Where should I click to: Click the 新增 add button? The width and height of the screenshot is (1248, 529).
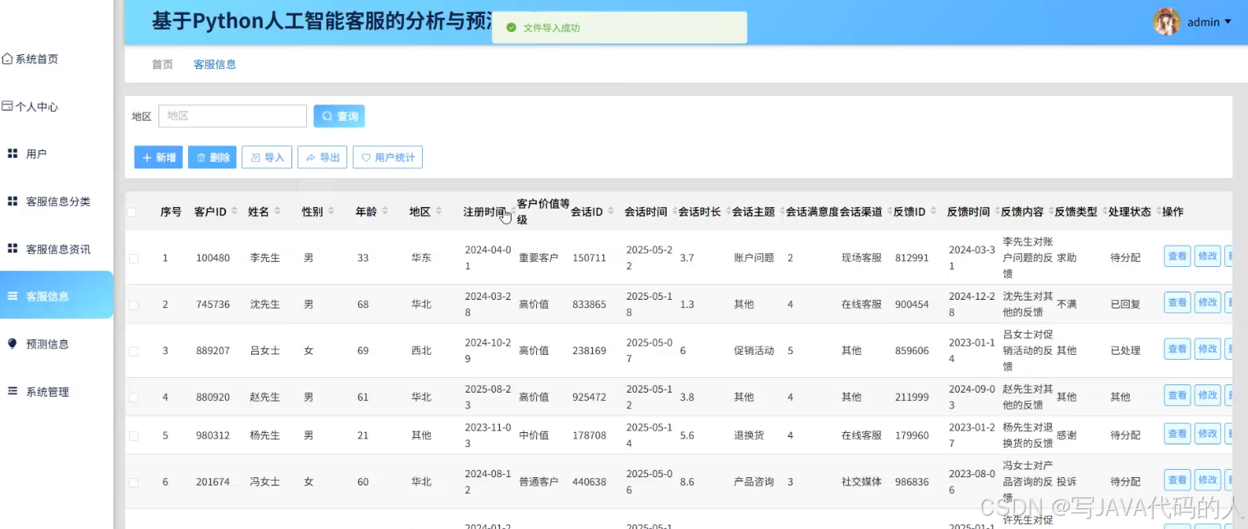[x=158, y=157]
